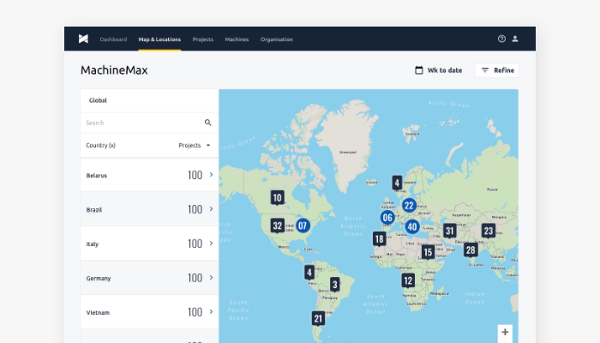The width and height of the screenshot is (600, 343).
Task: Click the Refine filter button
Action: coord(496,70)
